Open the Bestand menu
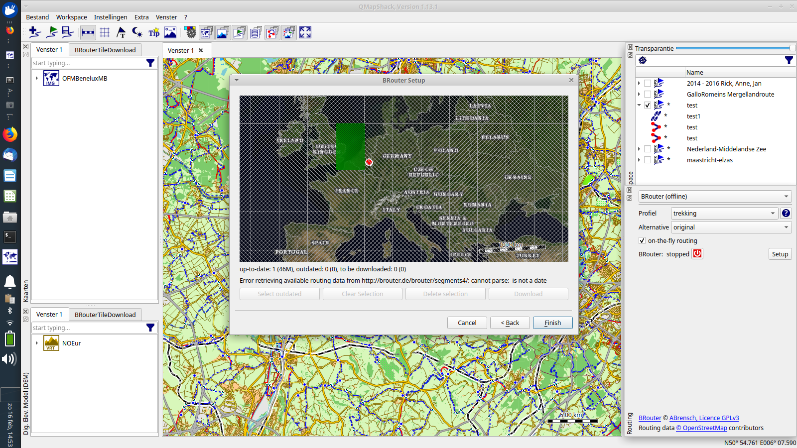 [37, 17]
